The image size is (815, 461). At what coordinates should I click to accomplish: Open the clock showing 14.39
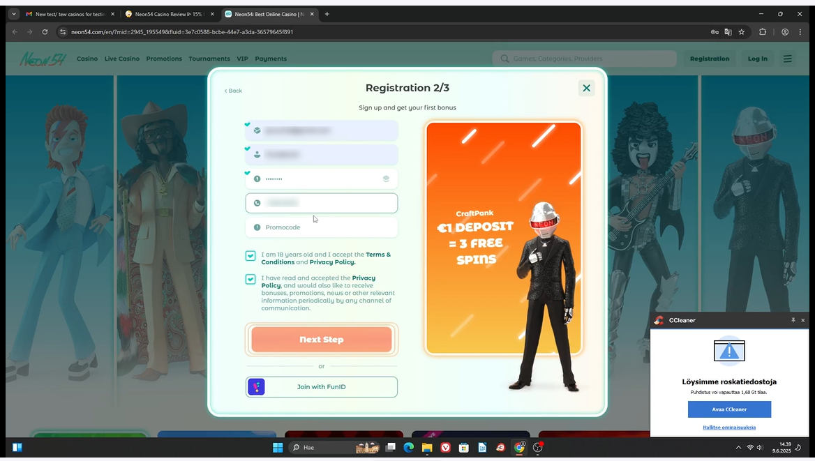[782, 448]
